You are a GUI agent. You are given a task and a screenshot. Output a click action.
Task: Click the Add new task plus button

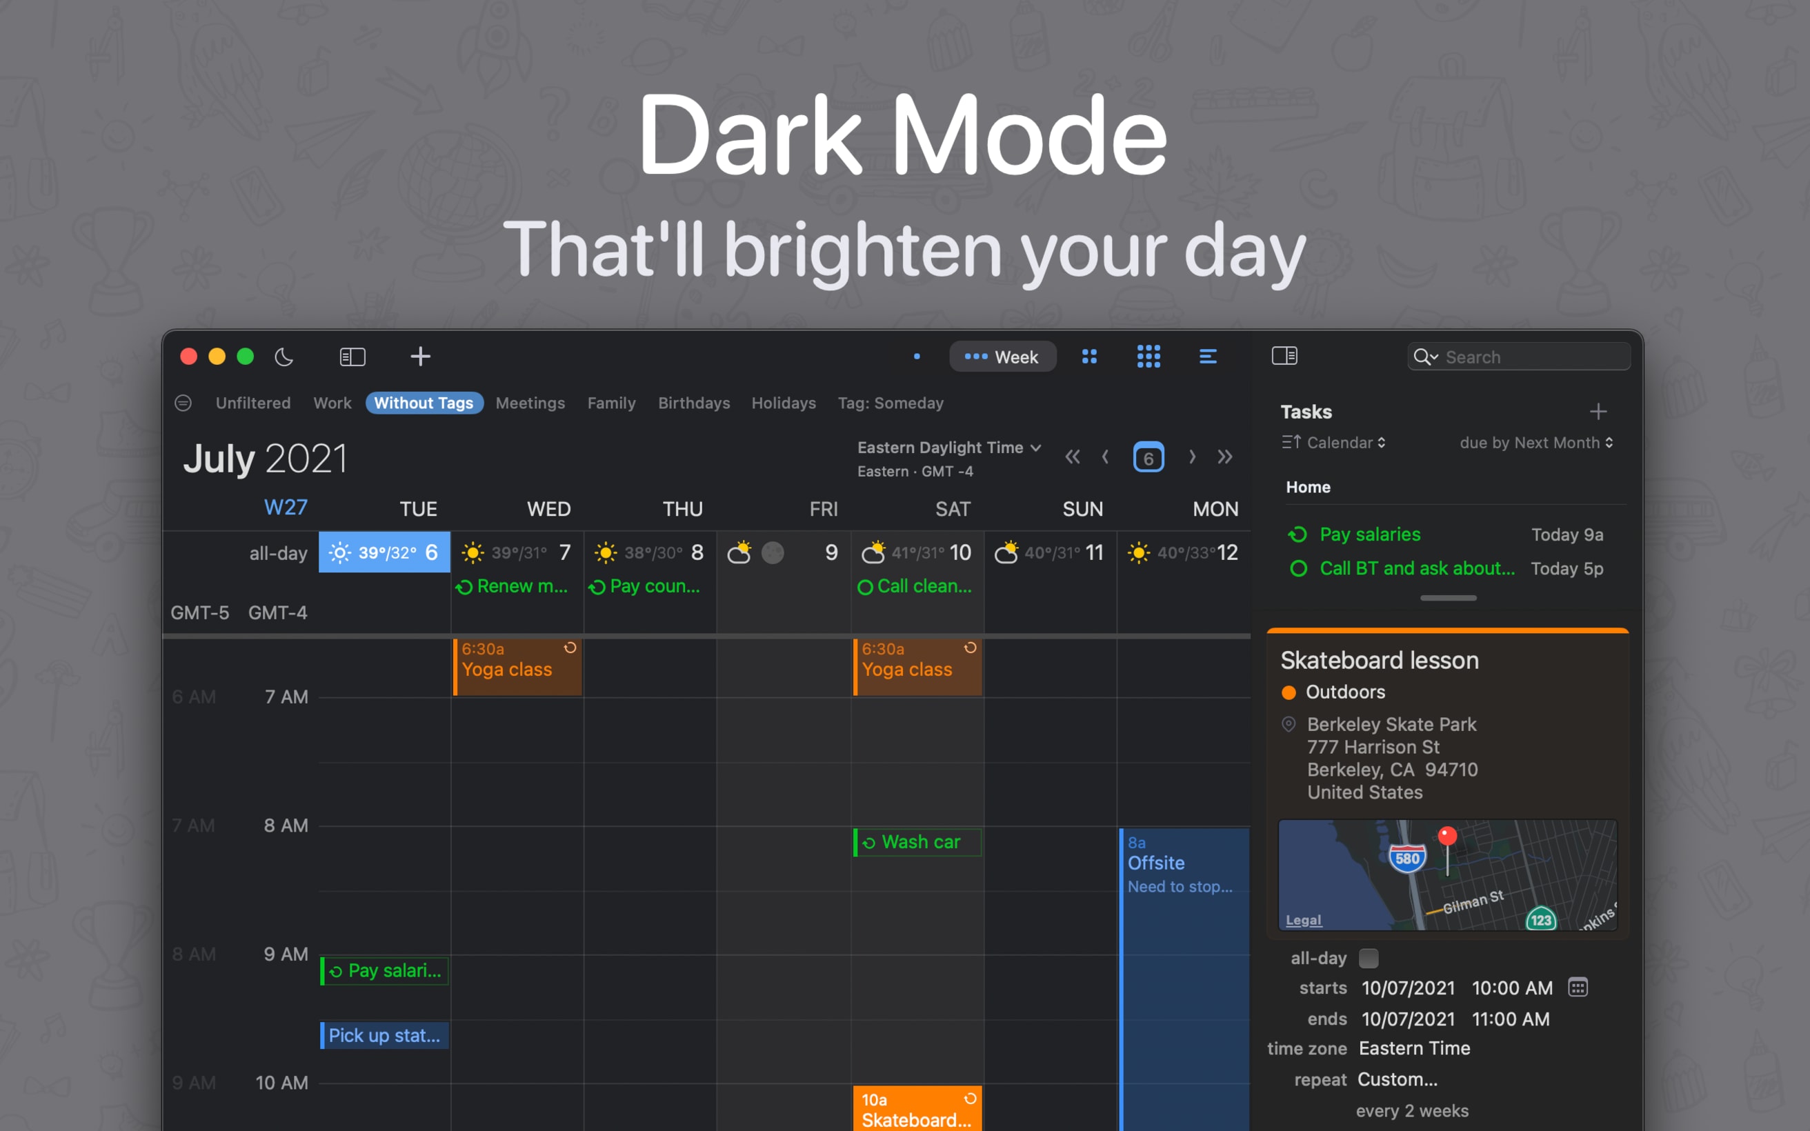pos(1599,412)
